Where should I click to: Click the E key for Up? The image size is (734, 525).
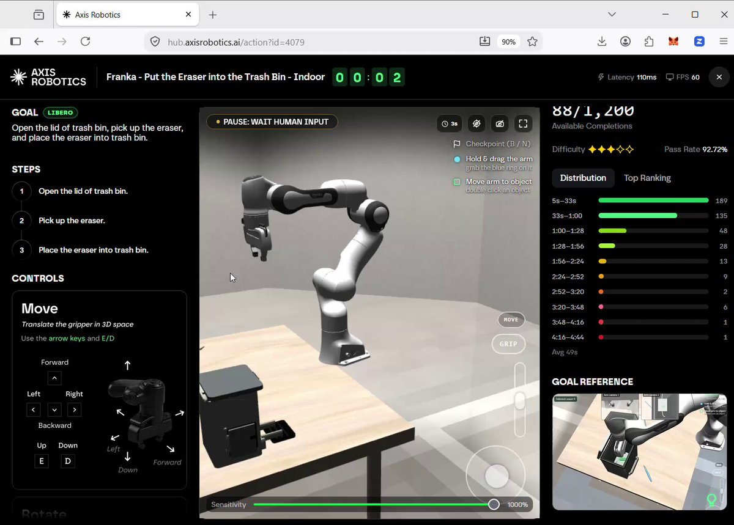(x=42, y=461)
